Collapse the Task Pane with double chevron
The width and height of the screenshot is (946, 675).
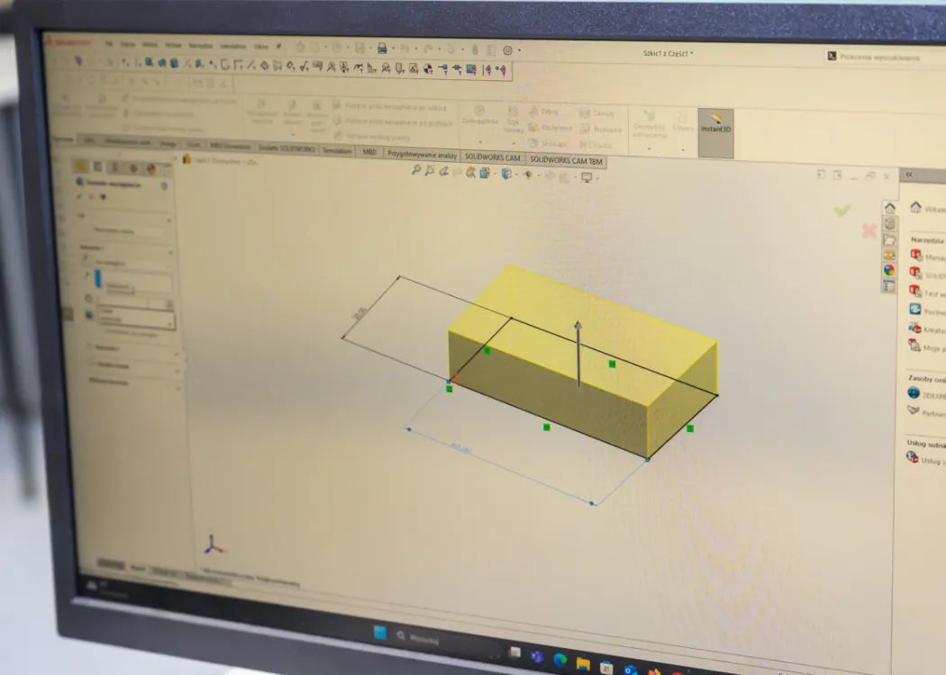pos(908,175)
